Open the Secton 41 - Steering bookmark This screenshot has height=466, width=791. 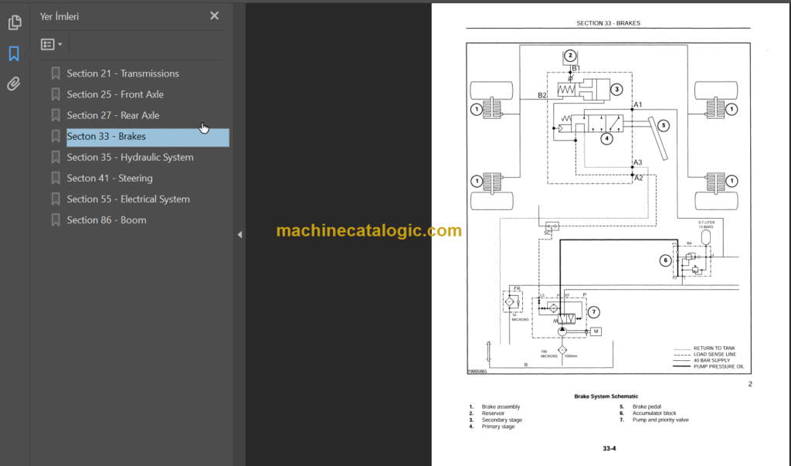111,178
